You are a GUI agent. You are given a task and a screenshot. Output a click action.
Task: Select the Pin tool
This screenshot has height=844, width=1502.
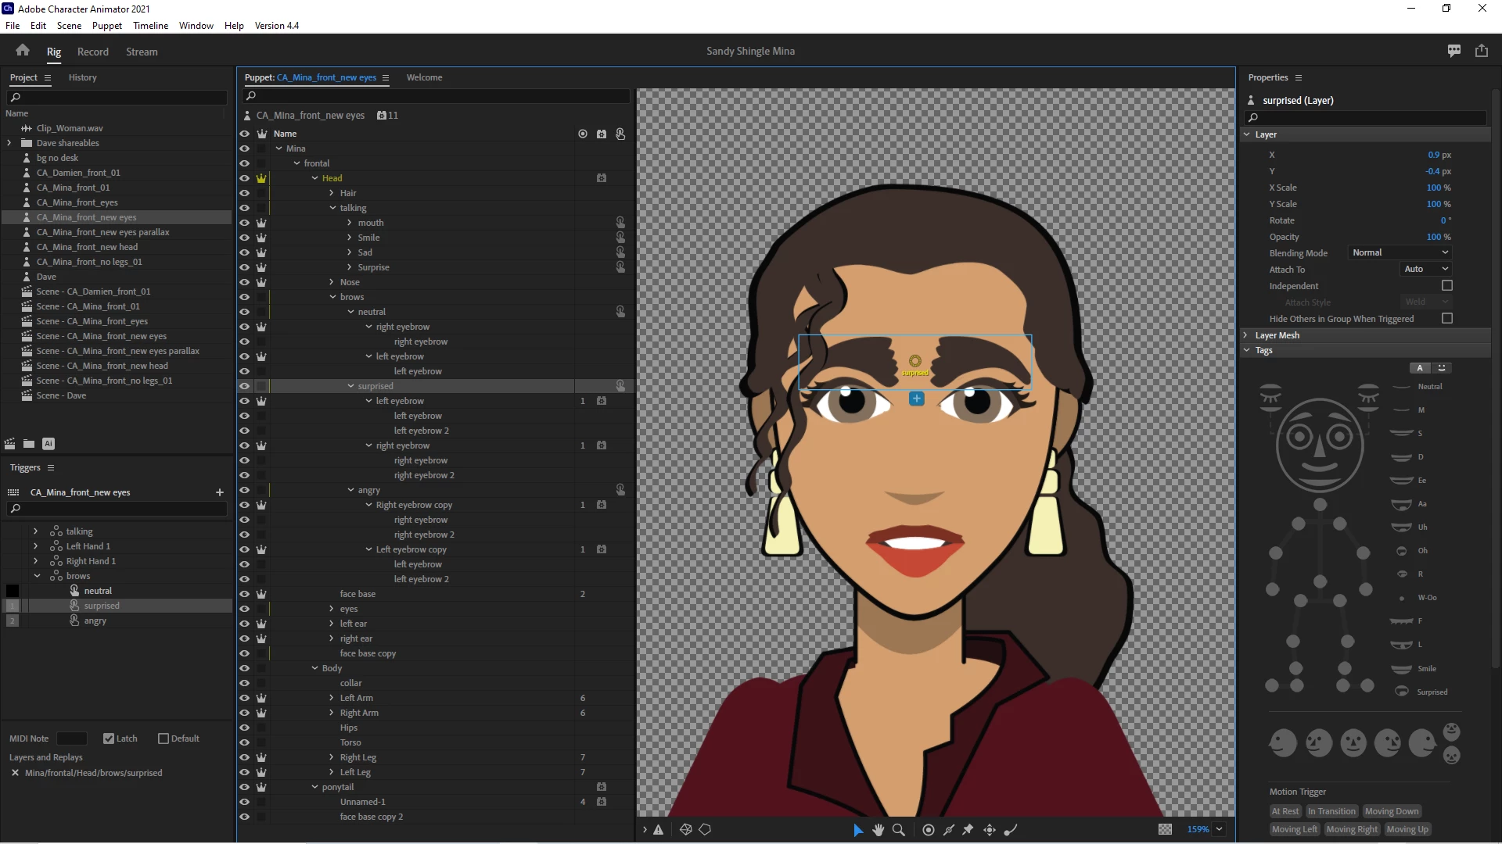pyautogui.click(x=968, y=830)
